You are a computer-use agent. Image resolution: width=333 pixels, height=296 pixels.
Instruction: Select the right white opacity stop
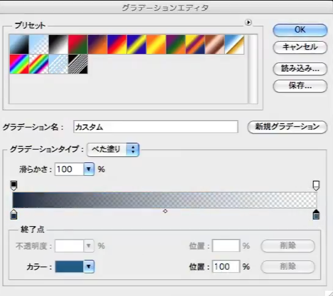(317, 186)
